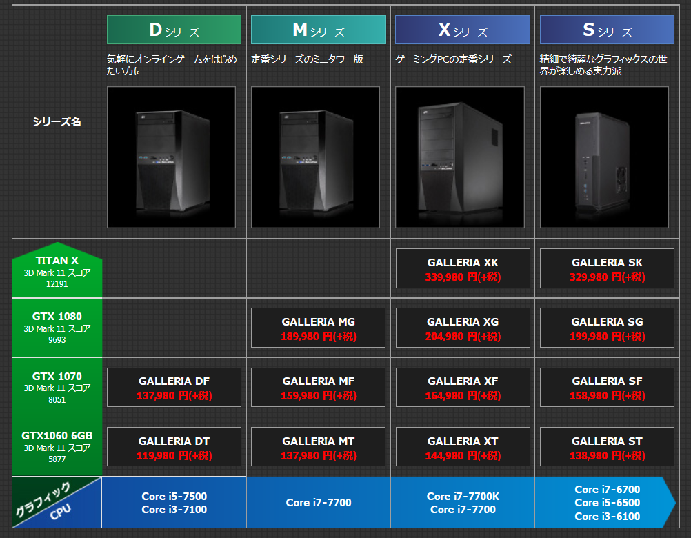The width and height of the screenshot is (691, 538).
Task: Open the D シリーズ header
Action: coord(174,30)
